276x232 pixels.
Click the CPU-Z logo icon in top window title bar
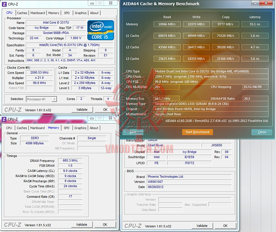coord(4,4)
